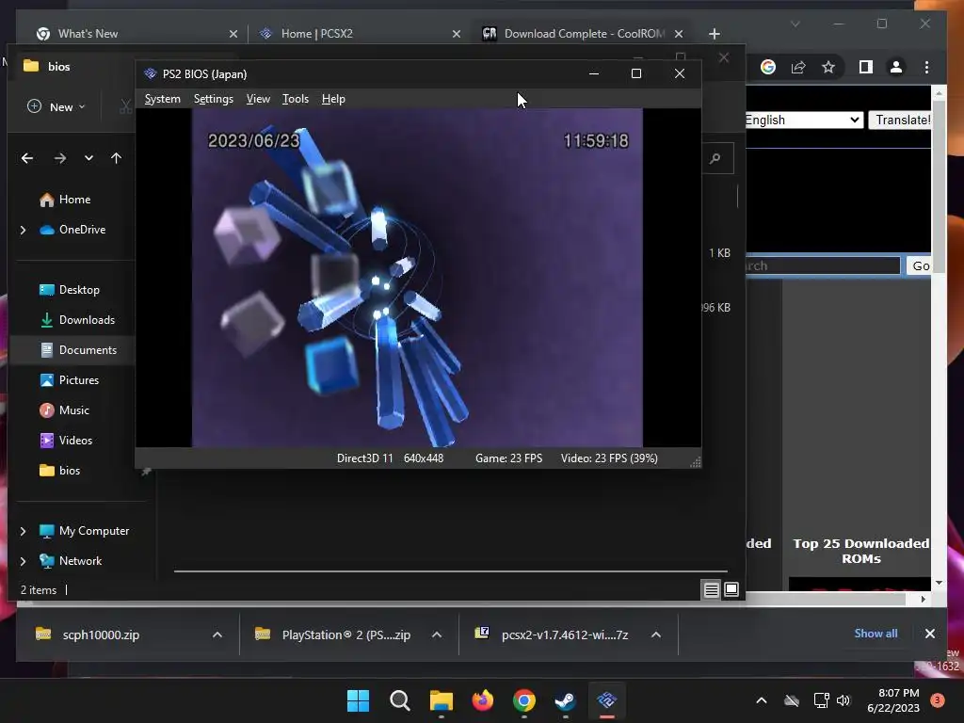Screen dimensions: 964x723
Task: Open options chevron for PlayStation 2 zip
Action: [437, 635]
